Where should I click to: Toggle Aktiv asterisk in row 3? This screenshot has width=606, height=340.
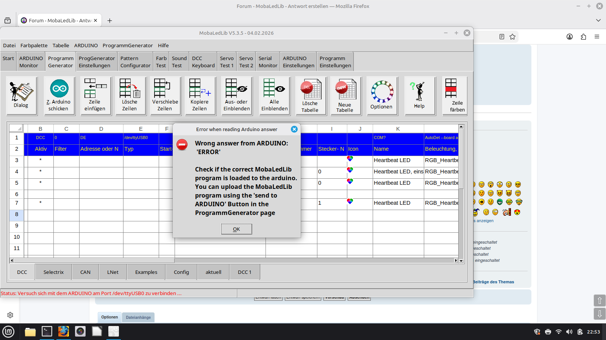41,161
